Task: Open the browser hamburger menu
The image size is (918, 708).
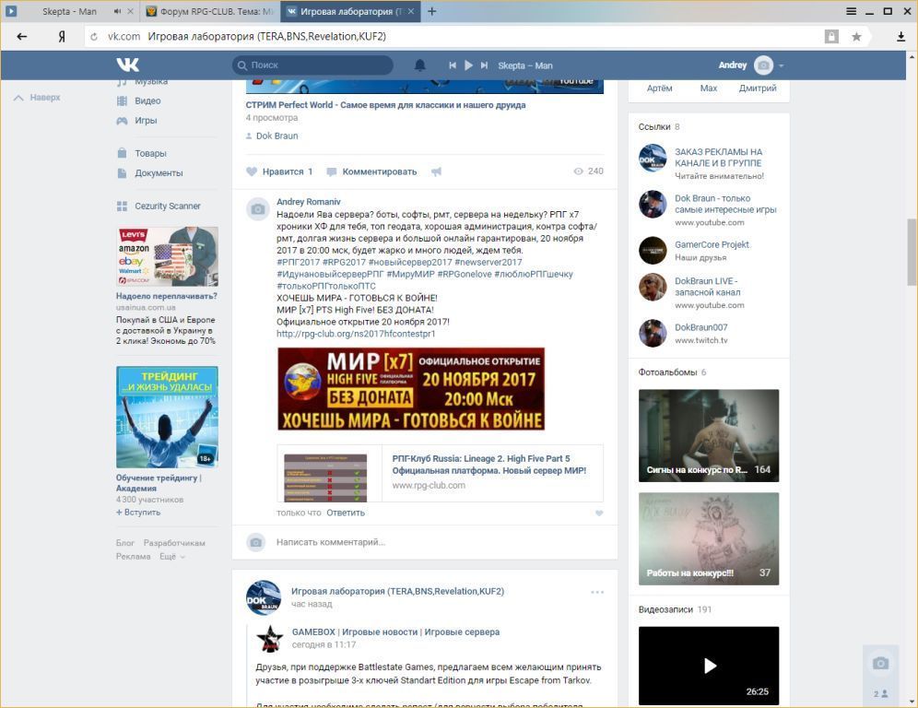Action: 852,11
